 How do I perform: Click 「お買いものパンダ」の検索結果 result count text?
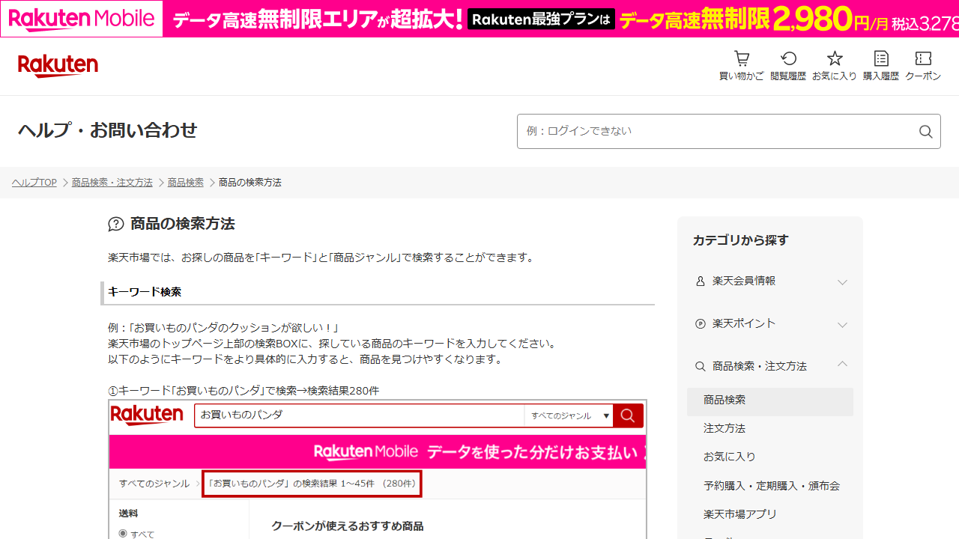point(312,484)
